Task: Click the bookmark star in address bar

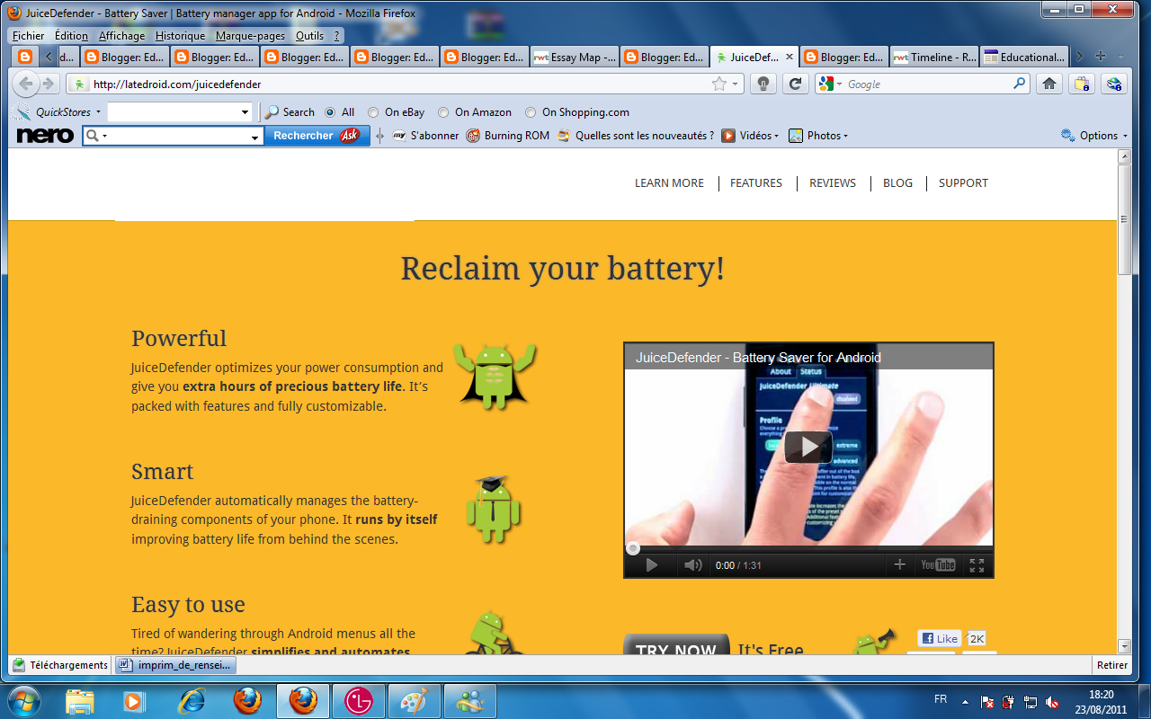Action: pos(719,84)
